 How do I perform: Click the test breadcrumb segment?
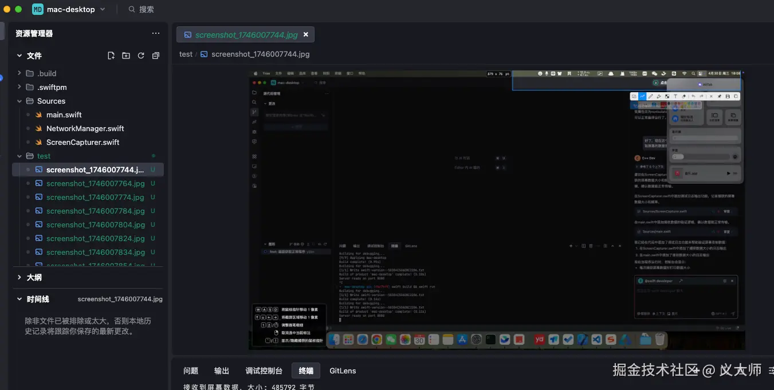point(186,54)
